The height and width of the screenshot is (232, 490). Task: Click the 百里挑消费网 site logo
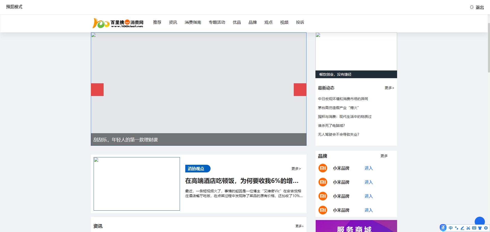point(118,23)
